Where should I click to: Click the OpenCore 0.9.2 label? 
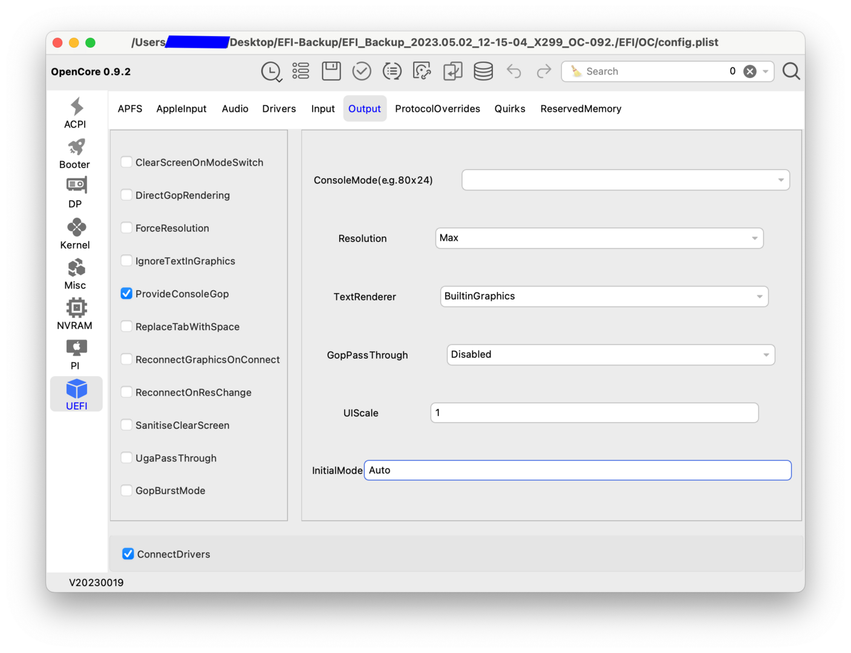[91, 72]
